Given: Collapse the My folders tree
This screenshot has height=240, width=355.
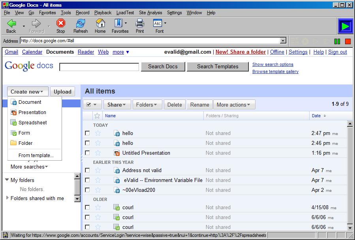Looking at the screenshot, I should click(x=7, y=180).
